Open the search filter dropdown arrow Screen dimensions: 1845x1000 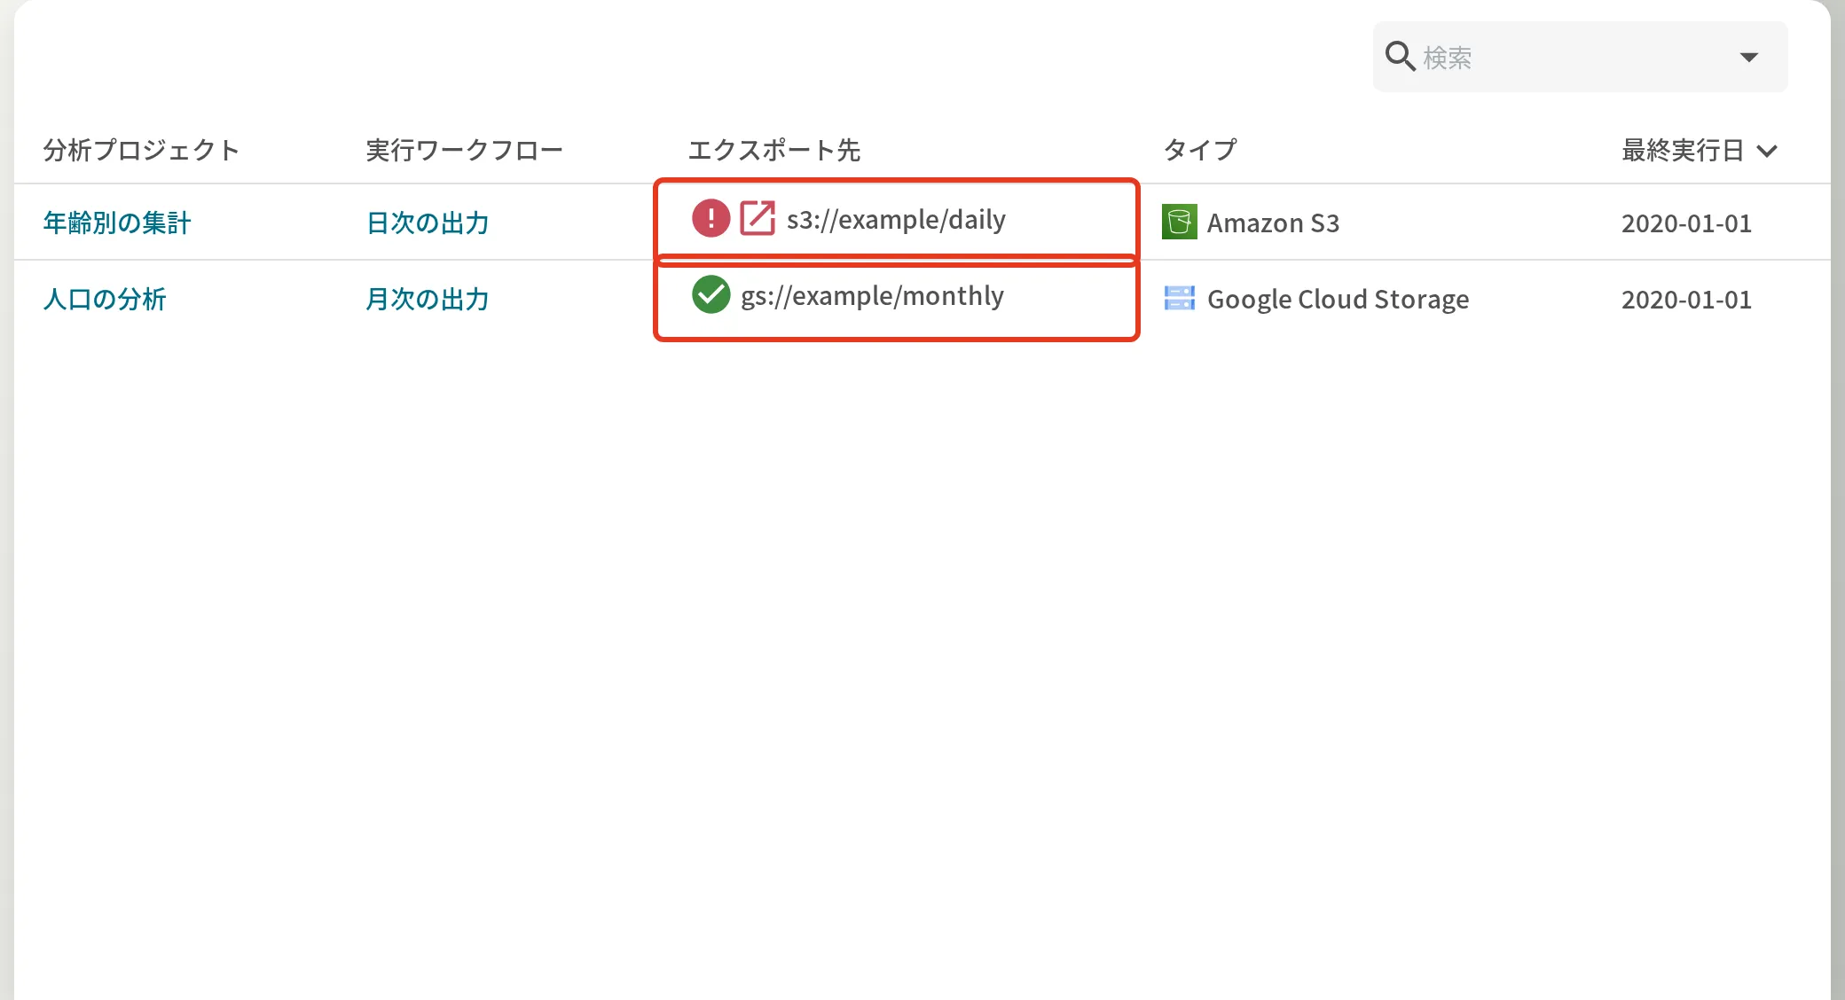(1748, 57)
